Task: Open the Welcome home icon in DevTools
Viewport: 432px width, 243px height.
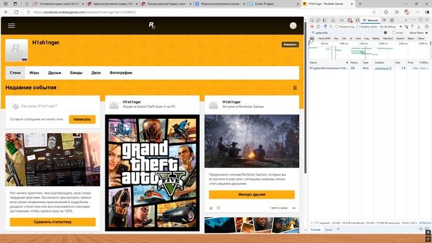Action: [333, 20]
